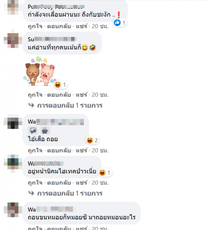Open the profile picture of the first commenter
The height and width of the screenshot is (230, 212).
pyautogui.click(x=13, y=7)
